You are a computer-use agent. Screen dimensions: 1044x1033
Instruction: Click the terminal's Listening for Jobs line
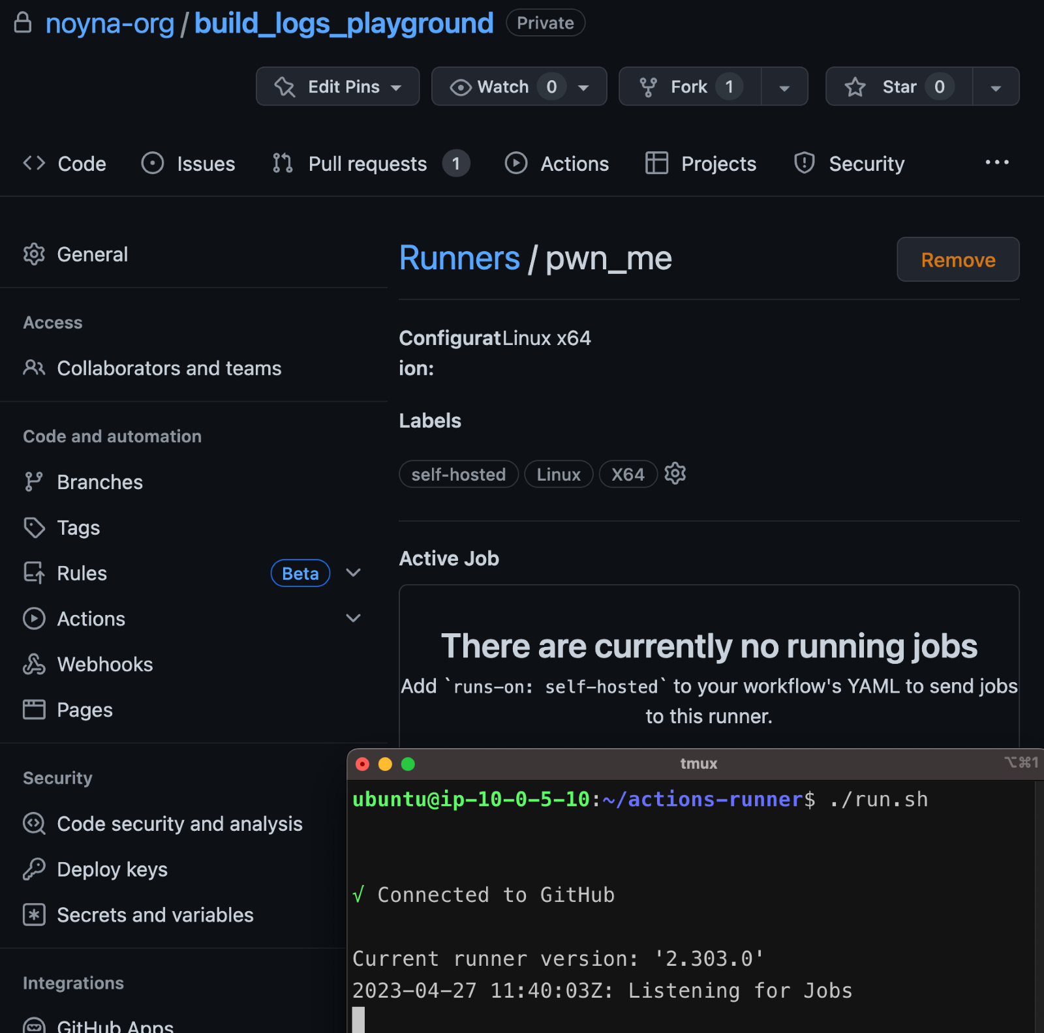(602, 991)
